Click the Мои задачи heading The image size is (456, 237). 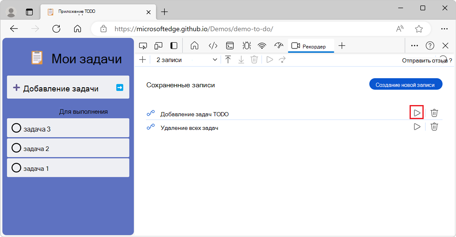[x=87, y=59]
